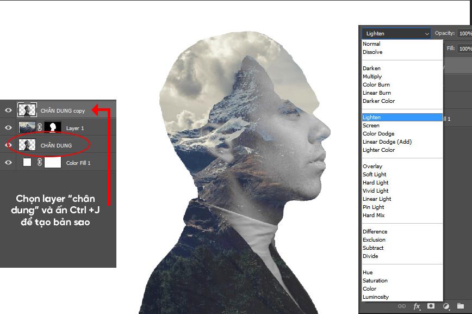This screenshot has height=314, width=472.
Task: Open the Create Adjustment Layer icon
Action: pyautogui.click(x=446, y=306)
